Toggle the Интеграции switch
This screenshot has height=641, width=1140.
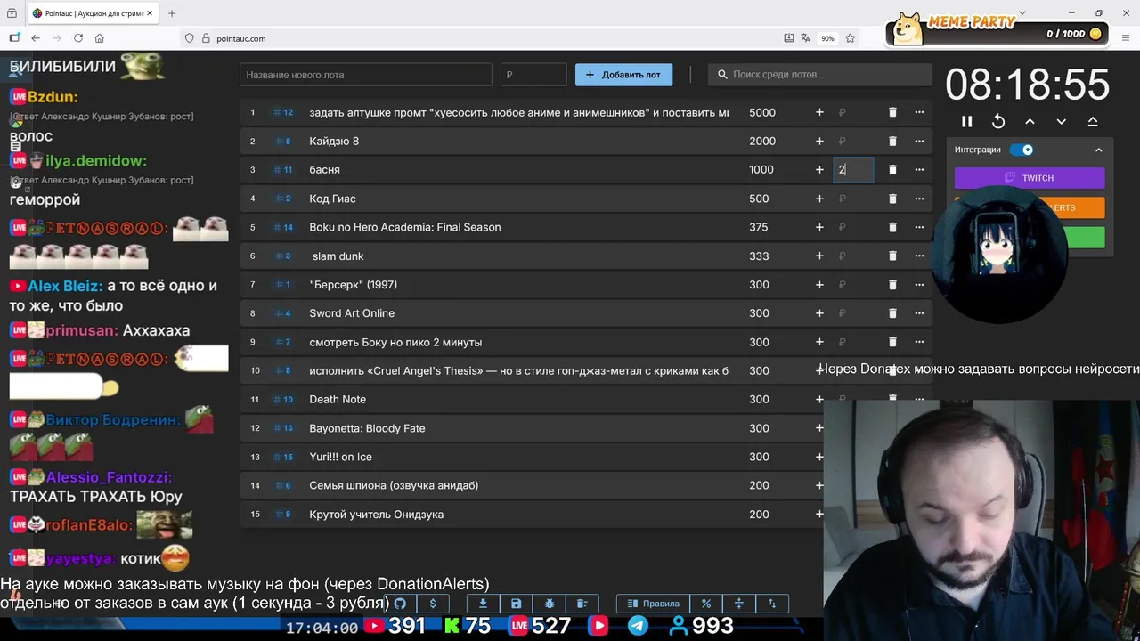point(1022,150)
